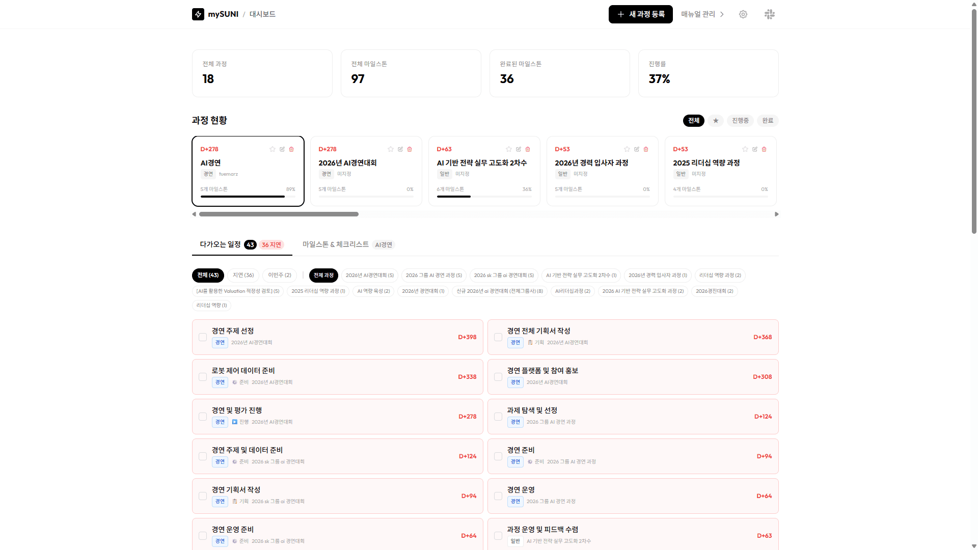Filter by 전체 (43) chip
This screenshot has width=978, height=550.
(x=208, y=275)
